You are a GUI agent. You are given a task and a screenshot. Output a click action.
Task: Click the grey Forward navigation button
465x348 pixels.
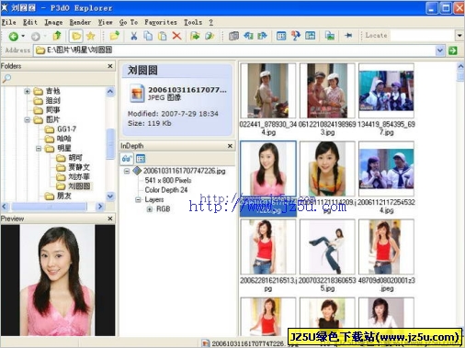36,37
